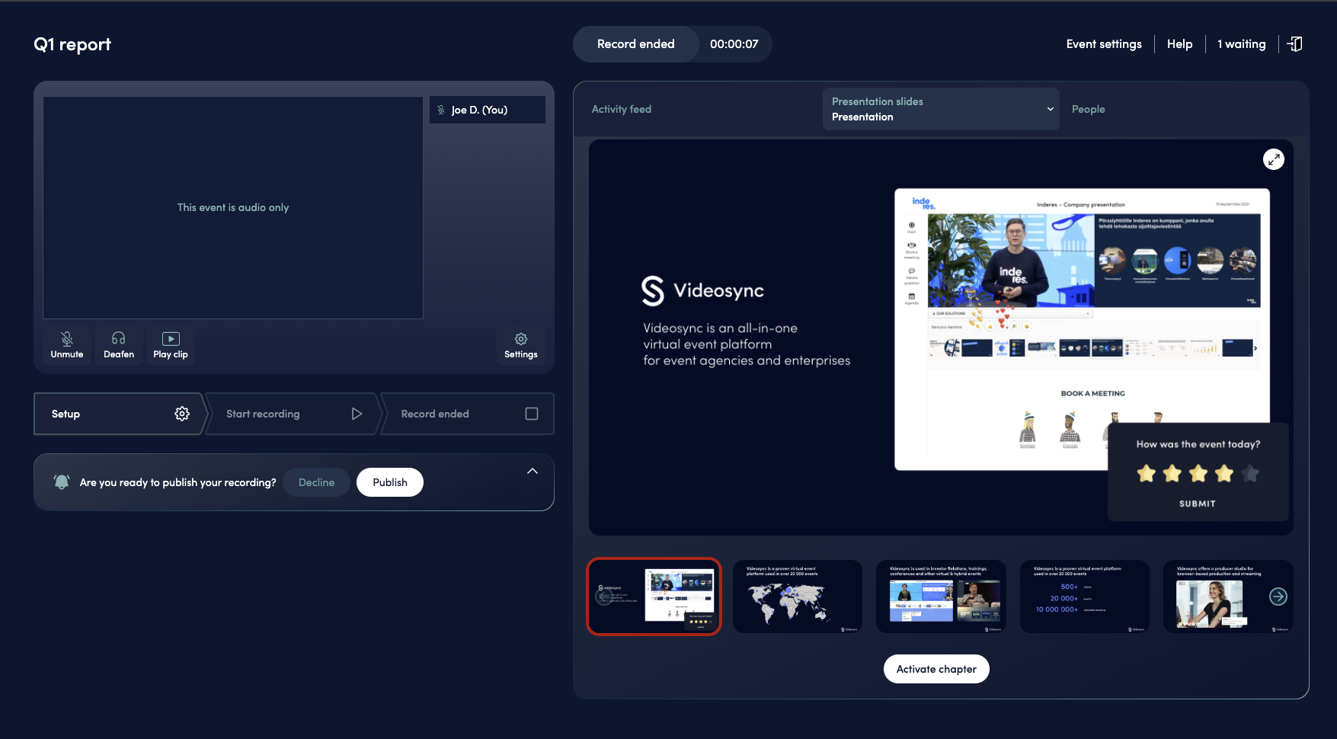Open the video panel Settings gear
Screen dimensions: 1337x739
pos(521,345)
